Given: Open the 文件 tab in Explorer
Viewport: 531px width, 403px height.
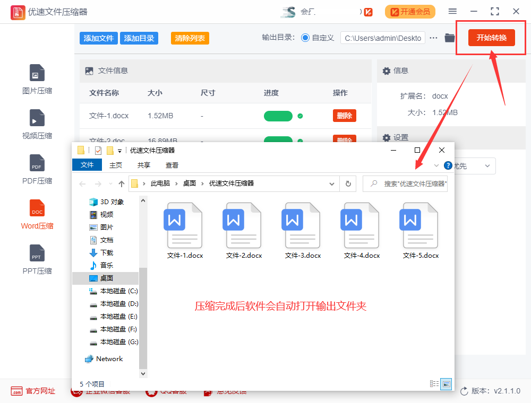Looking at the screenshot, I should [87, 165].
